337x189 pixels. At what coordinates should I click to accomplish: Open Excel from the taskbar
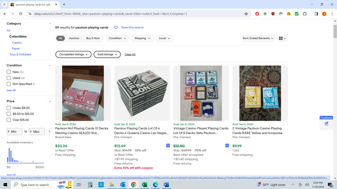144,185
